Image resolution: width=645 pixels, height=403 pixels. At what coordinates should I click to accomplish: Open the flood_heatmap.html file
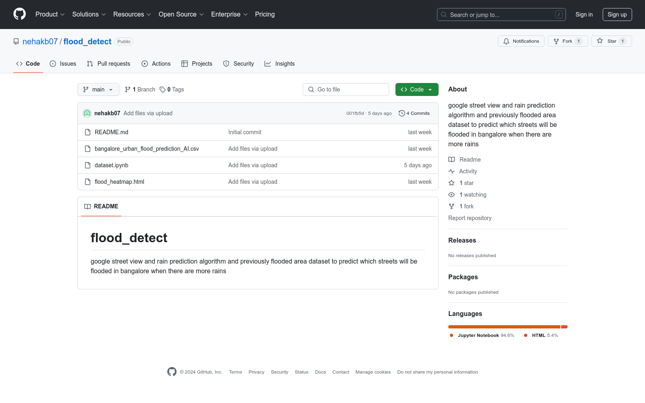tap(119, 182)
